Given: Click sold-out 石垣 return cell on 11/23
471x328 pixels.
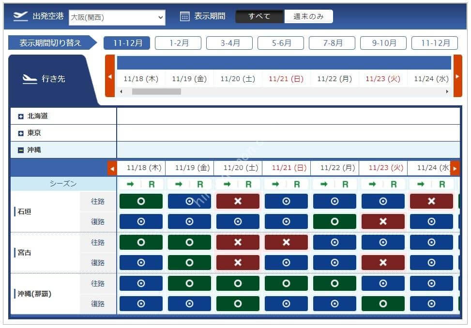Looking at the screenshot, I should click(383, 222).
